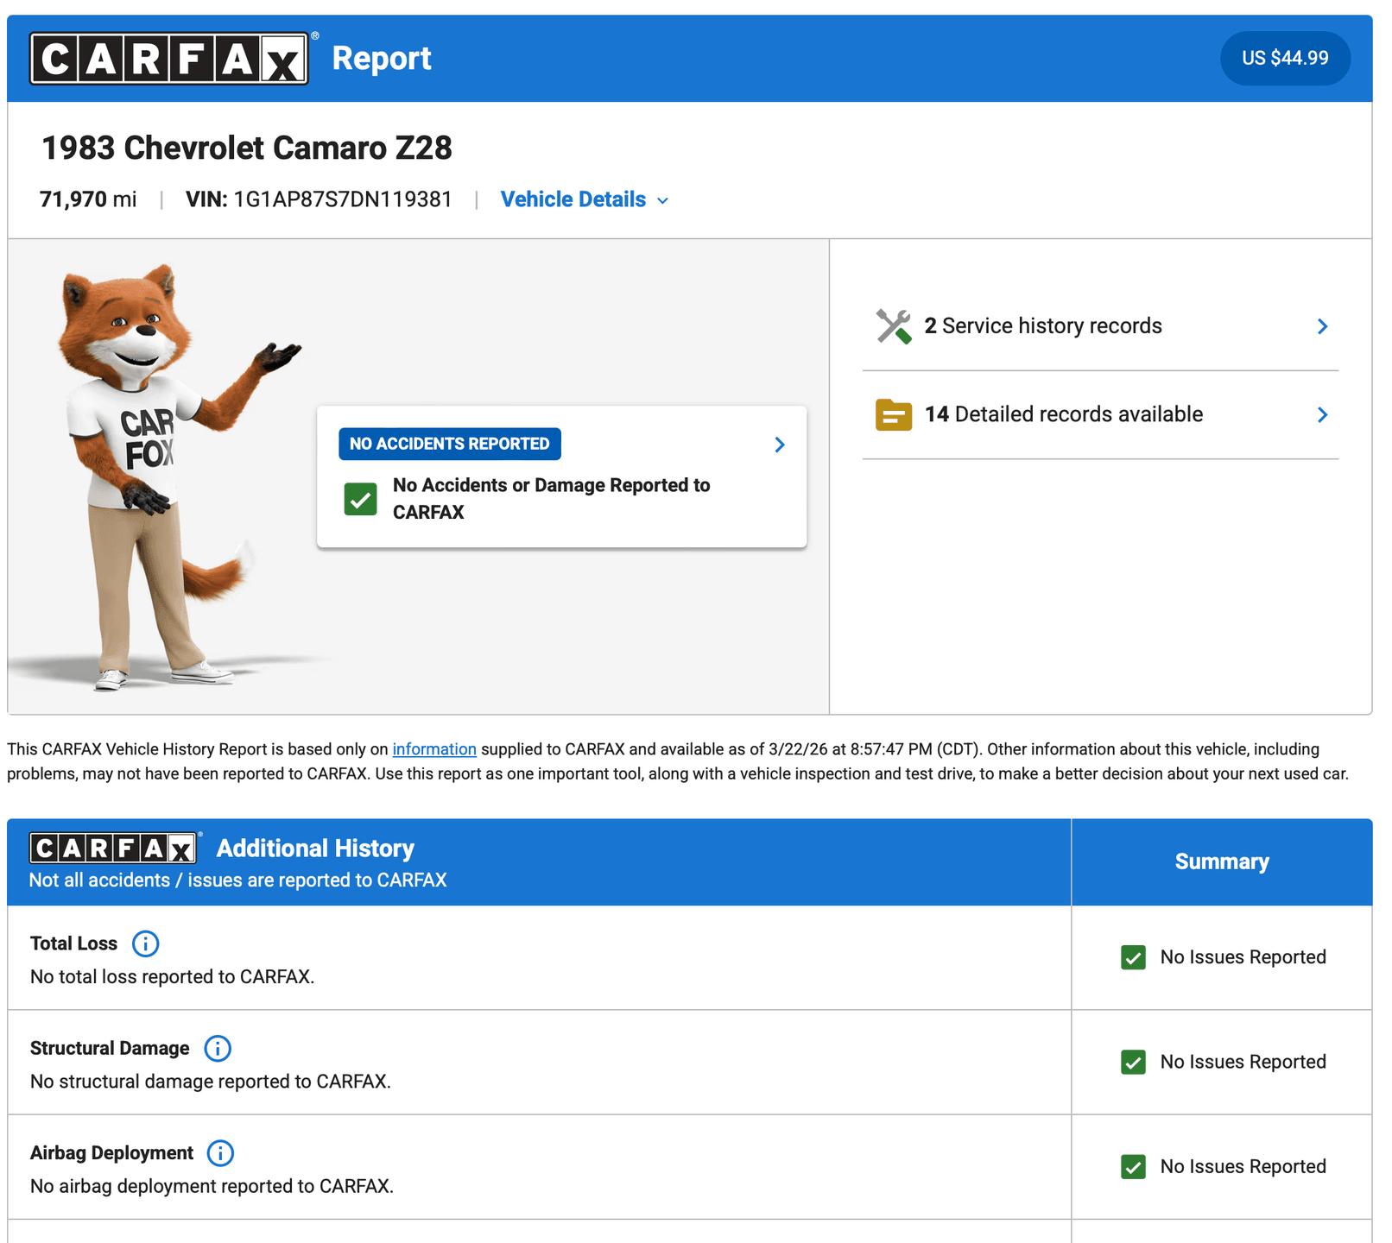This screenshot has height=1243, width=1392.
Task: Click the wrench service history icon
Action: click(x=893, y=326)
